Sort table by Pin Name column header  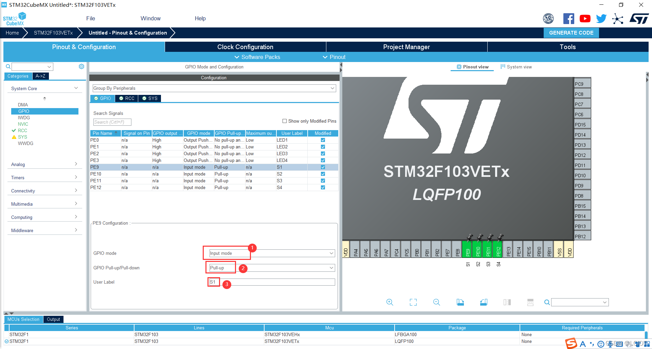[x=105, y=133]
